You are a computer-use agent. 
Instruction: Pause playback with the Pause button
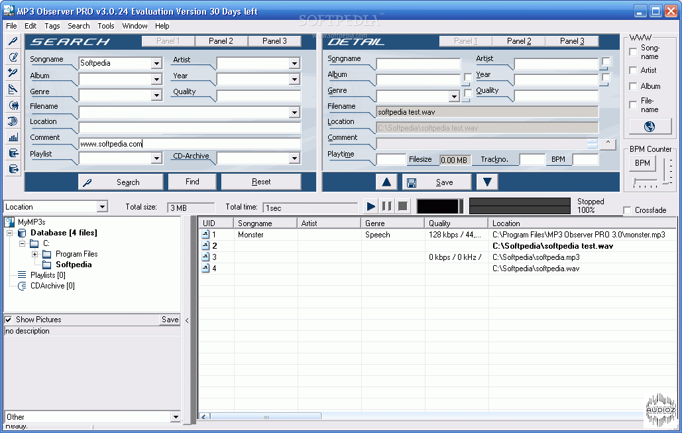click(x=386, y=206)
